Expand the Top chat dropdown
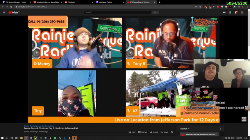The height and width of the screenshot is (140, 250). pos(184,129)
